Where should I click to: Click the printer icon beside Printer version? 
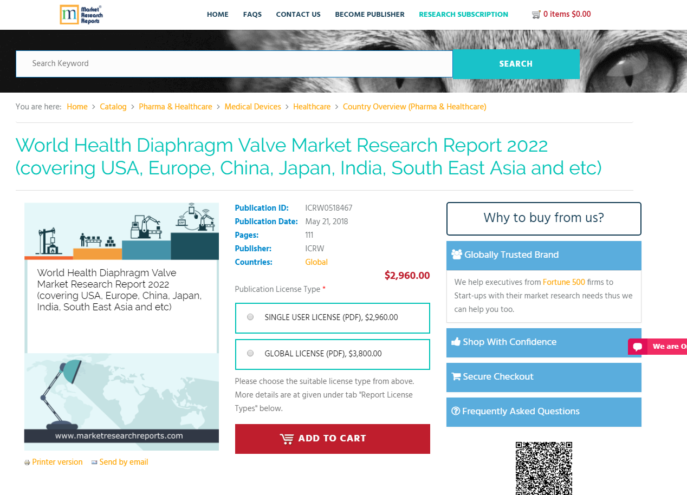27,463
